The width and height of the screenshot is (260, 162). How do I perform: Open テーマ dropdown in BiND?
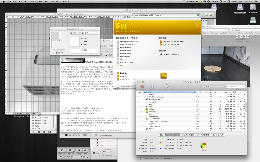[x=107, y=151]
